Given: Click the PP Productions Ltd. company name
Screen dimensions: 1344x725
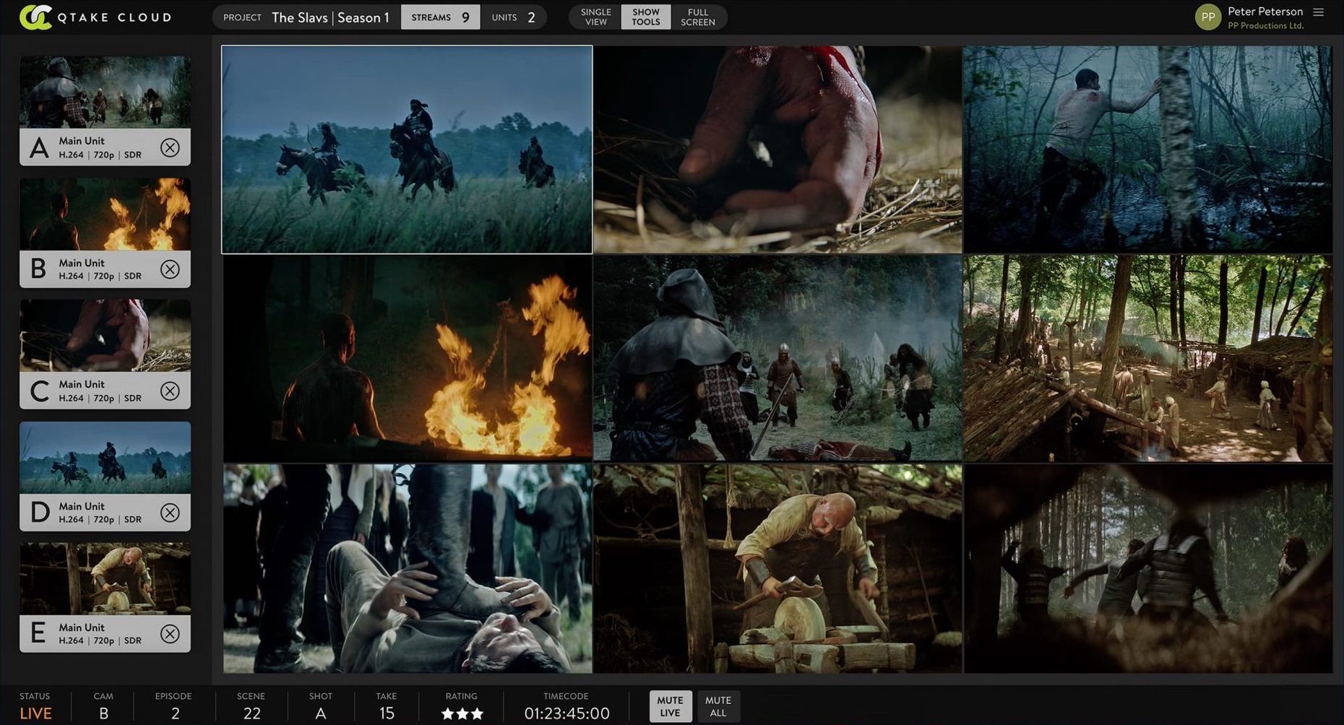Looking at the screenshot, I should tap(1265, 26).
